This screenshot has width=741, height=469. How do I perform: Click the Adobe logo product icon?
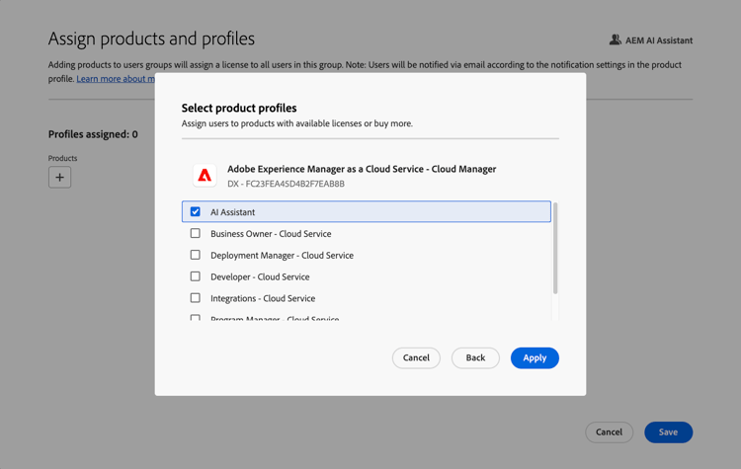pyautogui.click(x=205, y=176)
